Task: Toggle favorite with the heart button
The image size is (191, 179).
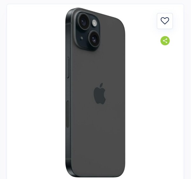Action: coord(165,21)
